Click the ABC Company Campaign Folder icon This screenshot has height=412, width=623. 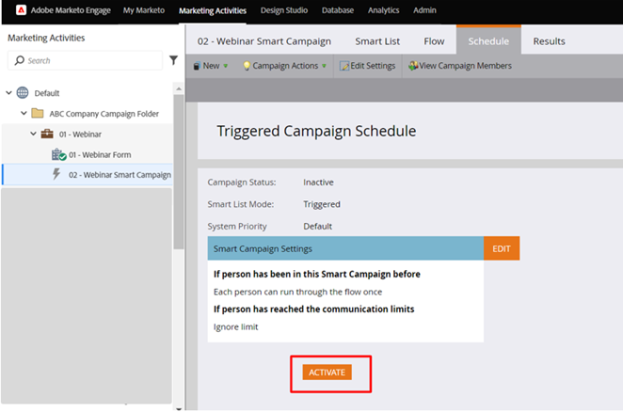38,113
